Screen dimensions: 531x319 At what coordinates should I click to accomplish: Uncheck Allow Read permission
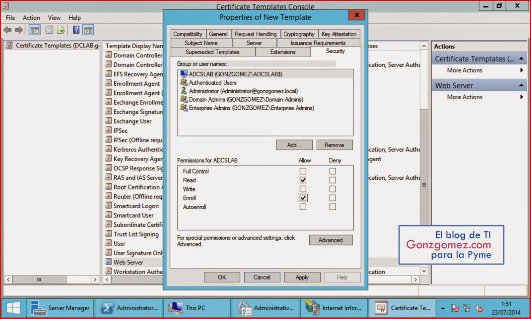pyautogui.click(x=303, y=180)
